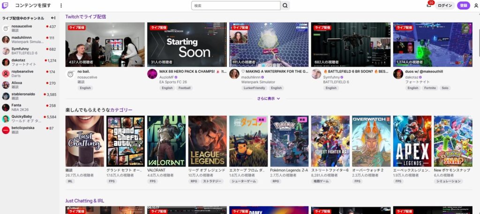This screenshot has height=214, width=480.
Task: Click the user profile icon at top right
Action: pos(476,6)
